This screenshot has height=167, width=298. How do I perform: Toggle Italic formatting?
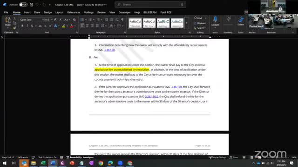(x=27, y=26)
